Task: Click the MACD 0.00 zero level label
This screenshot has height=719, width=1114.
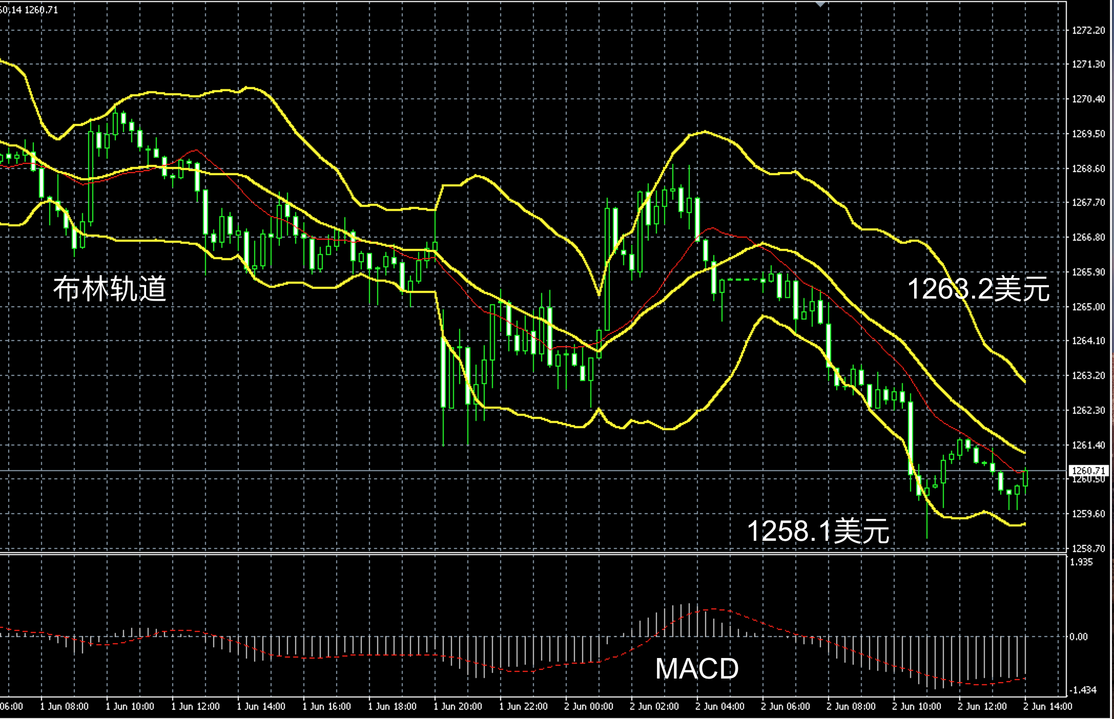Action: click(1078, 637)
